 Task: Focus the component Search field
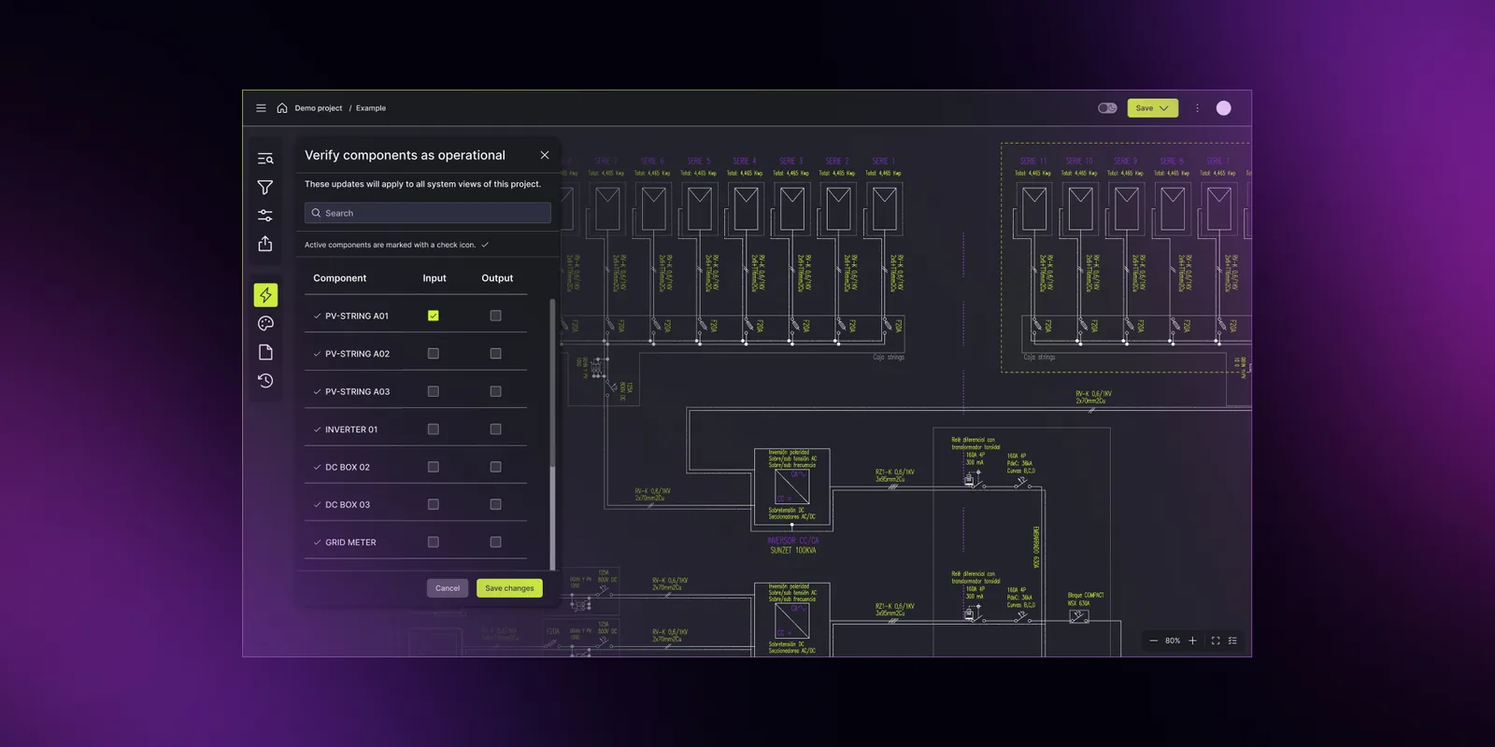coord(427,213)
